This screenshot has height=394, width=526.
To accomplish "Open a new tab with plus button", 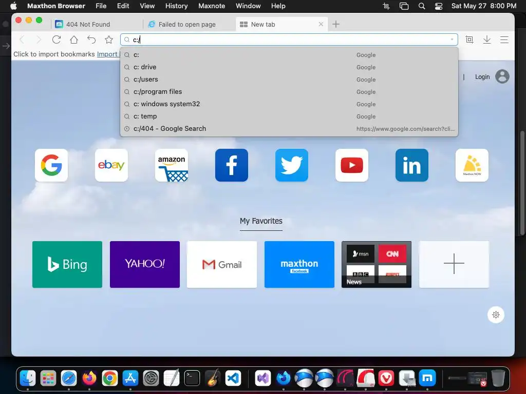I will point(336,24).
